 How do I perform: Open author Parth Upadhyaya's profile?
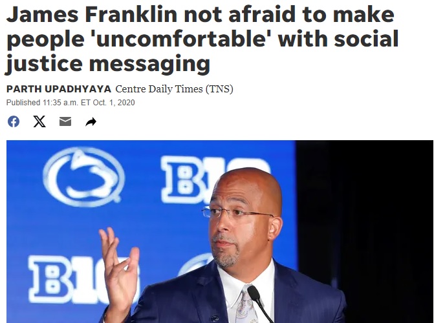pyautogui.click(x=59, y=89)
